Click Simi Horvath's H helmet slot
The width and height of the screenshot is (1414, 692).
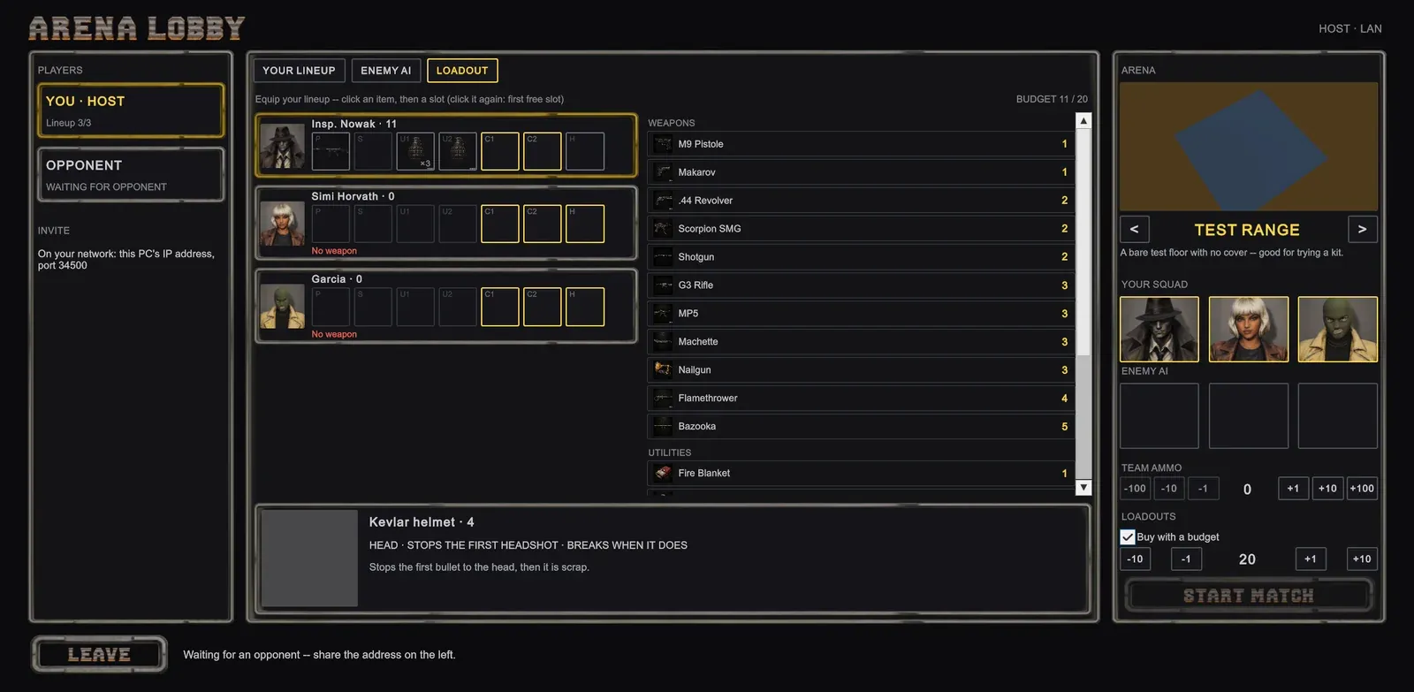click(585, 224)
